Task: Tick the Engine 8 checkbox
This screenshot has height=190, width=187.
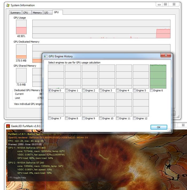Action: (x=67, y=118)
